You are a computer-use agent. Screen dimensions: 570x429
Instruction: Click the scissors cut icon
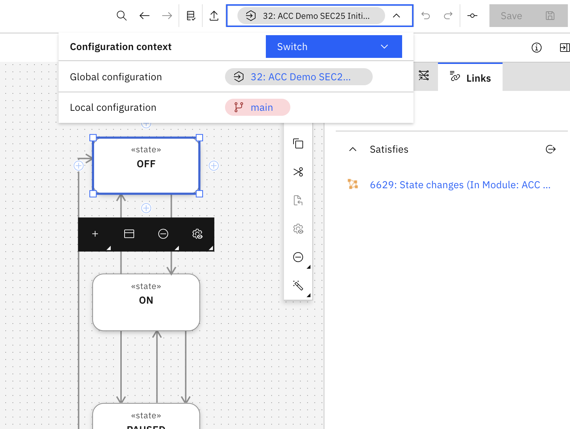pos(298,172)
